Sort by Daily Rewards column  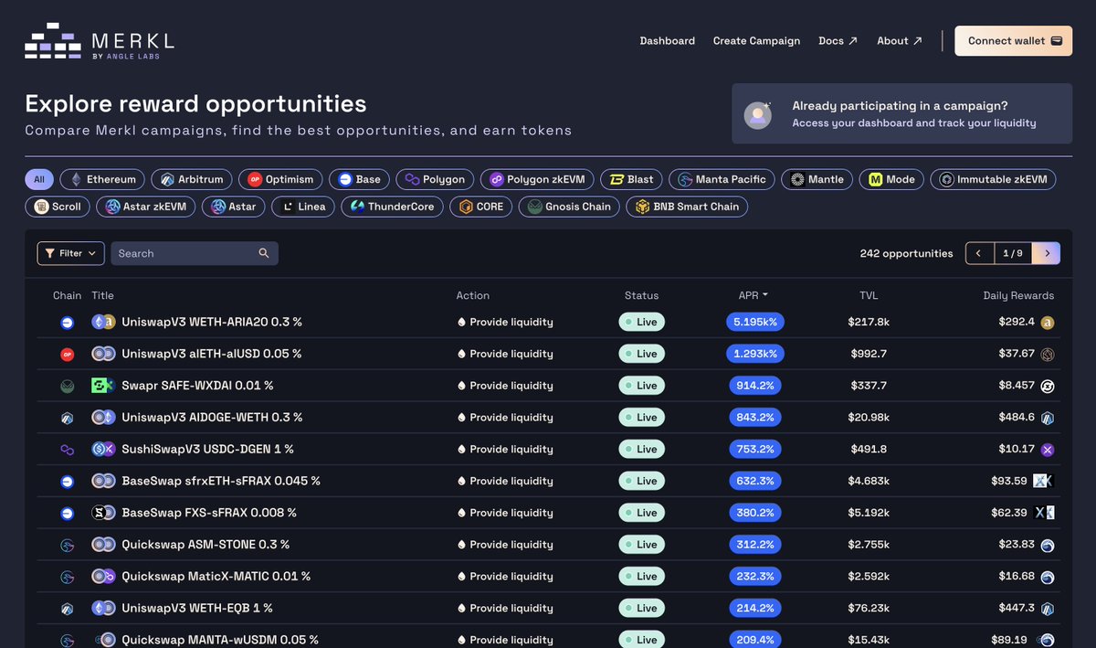point(1018,295)
